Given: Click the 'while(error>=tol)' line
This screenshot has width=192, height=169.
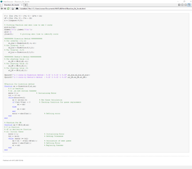Looking at the screenshot, I should (x=17, y=97).
